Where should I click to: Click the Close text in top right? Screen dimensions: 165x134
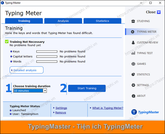(x=151, y=12)
